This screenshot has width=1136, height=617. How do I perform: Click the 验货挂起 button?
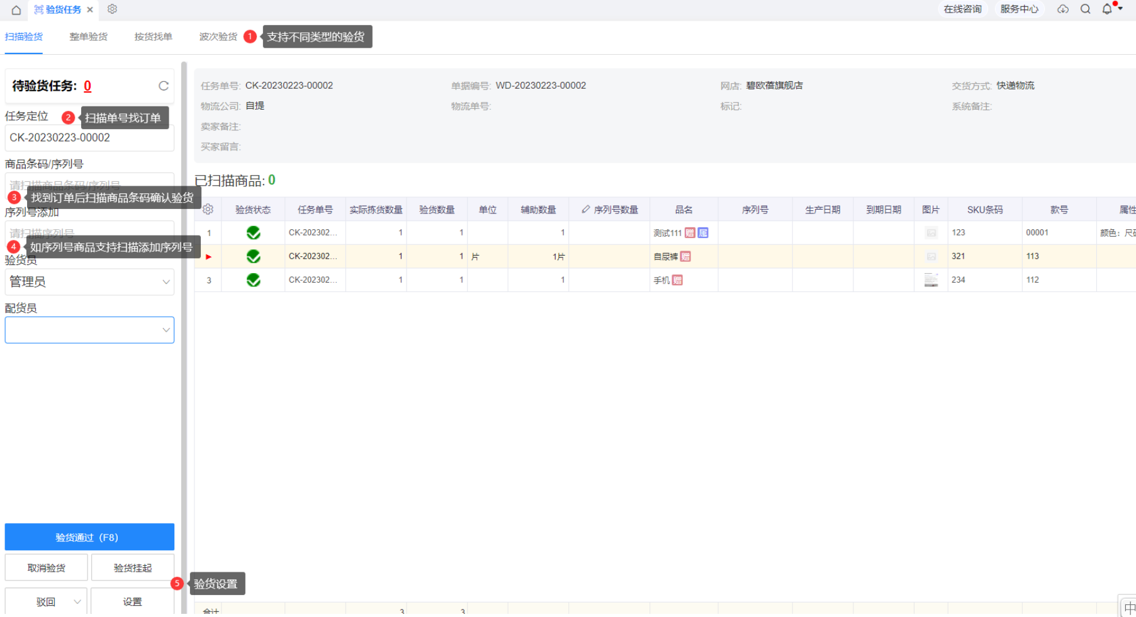pos(133,567)
